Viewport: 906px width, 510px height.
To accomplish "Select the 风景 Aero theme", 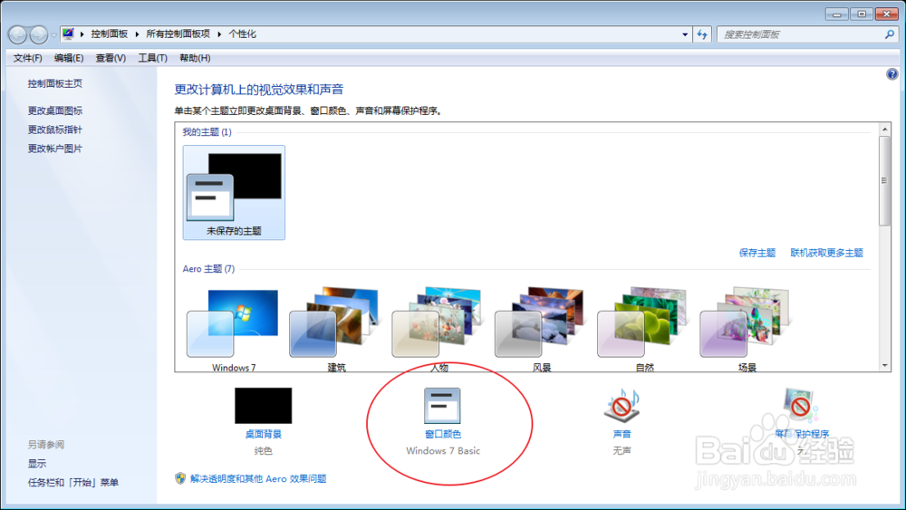I will click(x=542, y=329).
